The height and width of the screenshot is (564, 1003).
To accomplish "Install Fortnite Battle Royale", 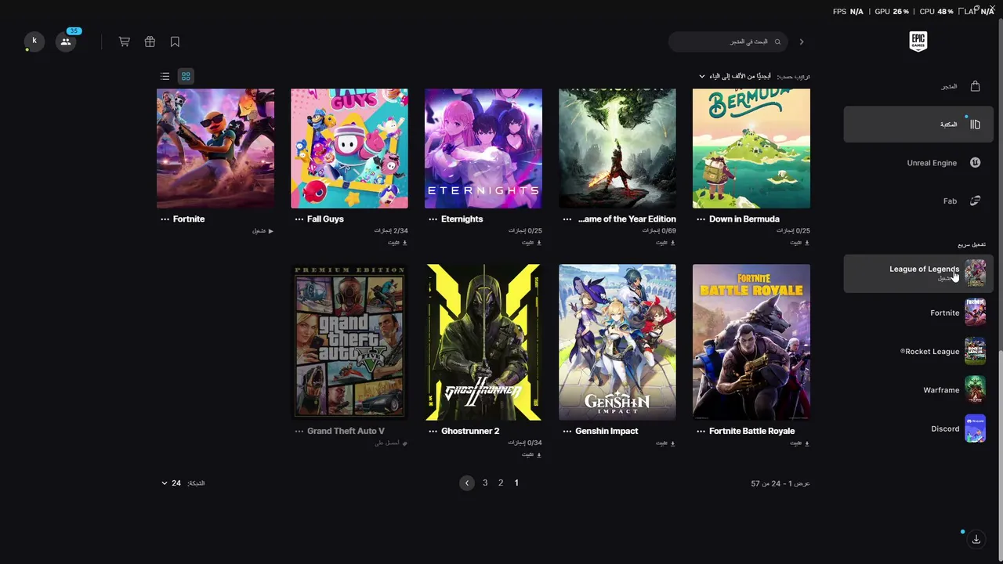I will tap(799, 443).
